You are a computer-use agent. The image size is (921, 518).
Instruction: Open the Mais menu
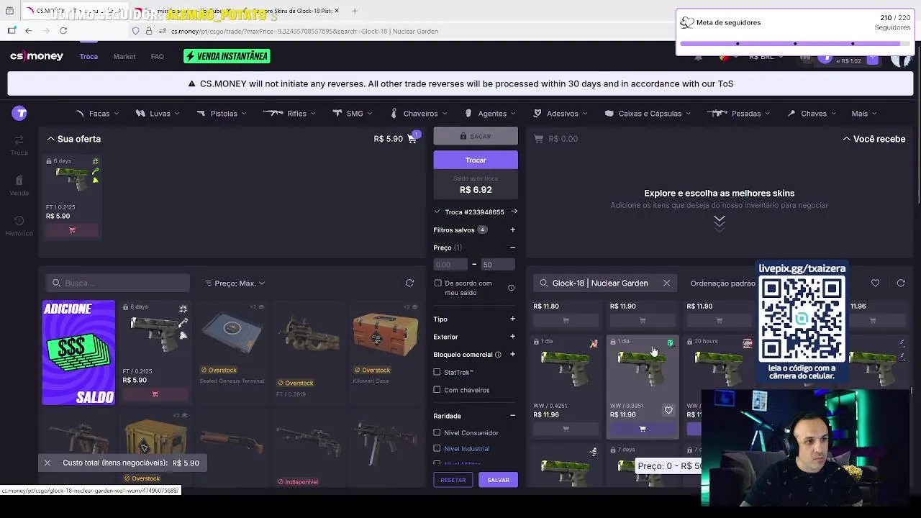click(863, 114)
